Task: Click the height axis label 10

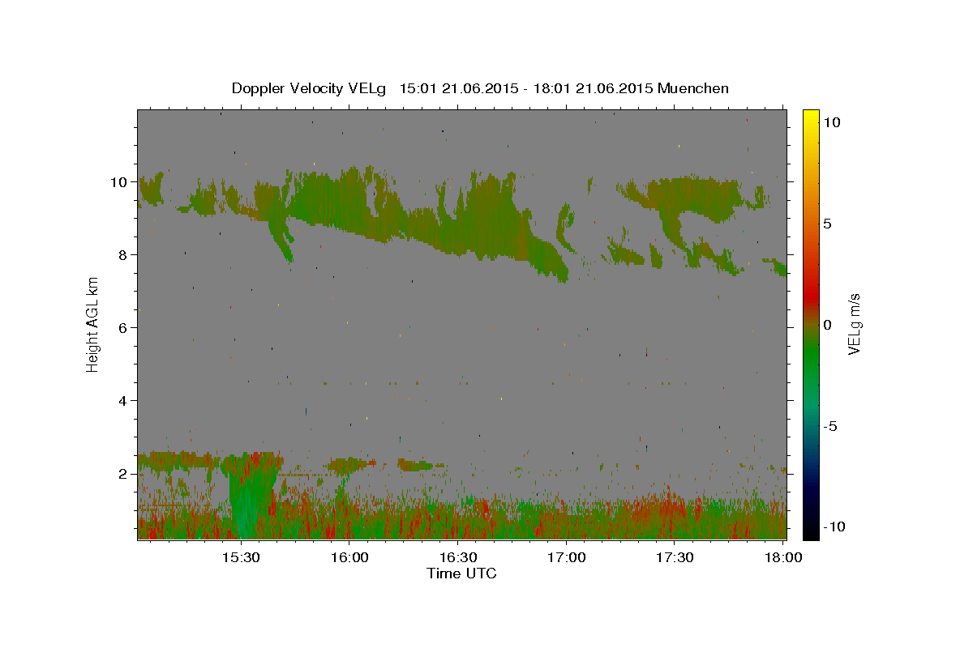Action: click(x=119, y=182)
